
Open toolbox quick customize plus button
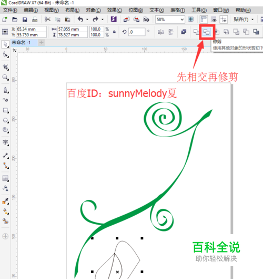pyautogui.click(x=5, y=236)
